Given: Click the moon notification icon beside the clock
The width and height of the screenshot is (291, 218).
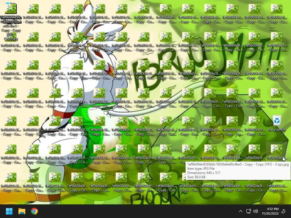Looking at the screenshot, I should pyautogui.click(x=283, y=211).
